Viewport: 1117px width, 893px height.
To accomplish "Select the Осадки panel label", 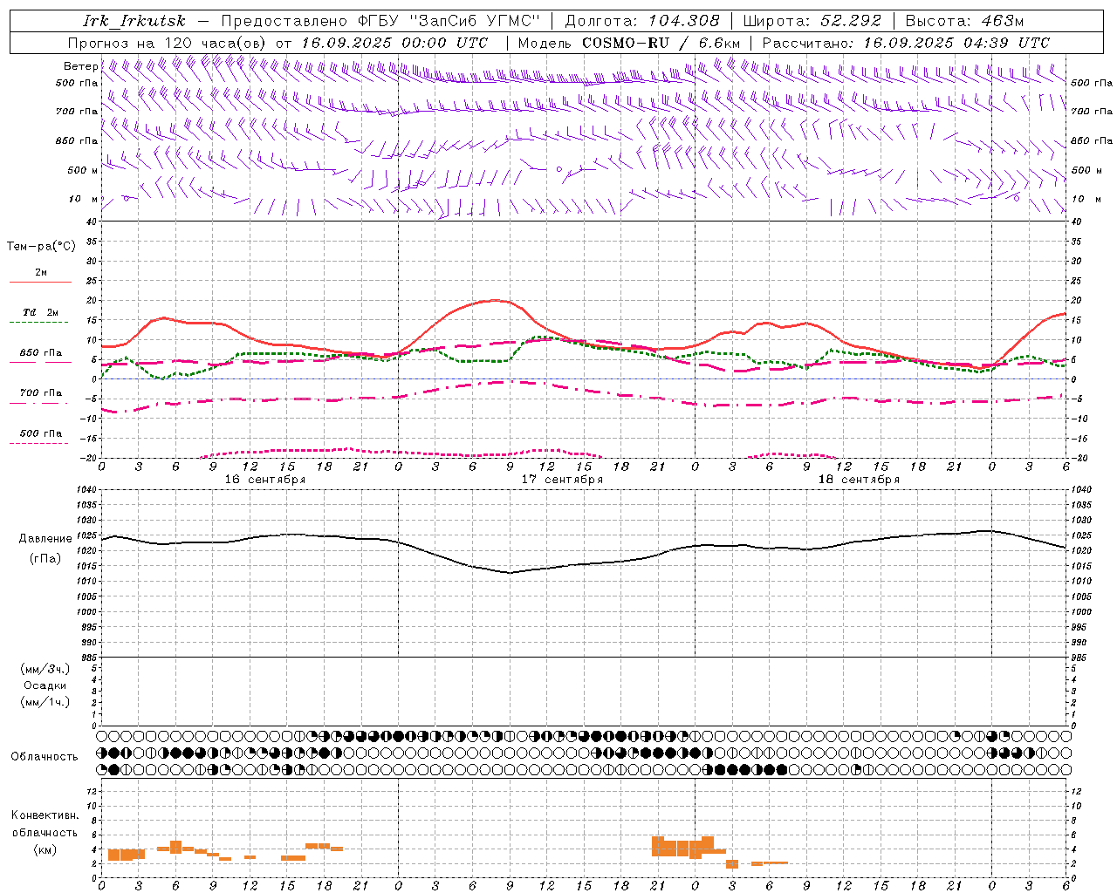I will click(x=45, y=685).
